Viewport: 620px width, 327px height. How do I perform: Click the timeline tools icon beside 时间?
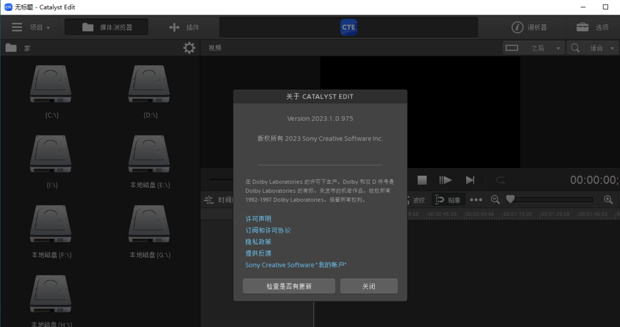click(208, 200)
